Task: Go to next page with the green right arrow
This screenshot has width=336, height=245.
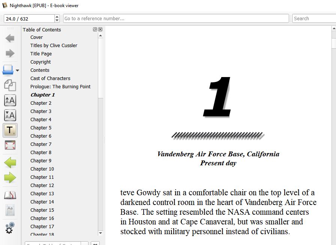Action: [x=10, y=177]
